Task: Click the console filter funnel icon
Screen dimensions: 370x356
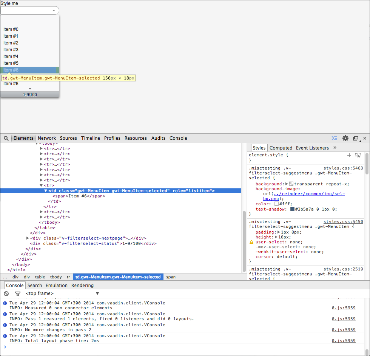Action: (17, 293)
